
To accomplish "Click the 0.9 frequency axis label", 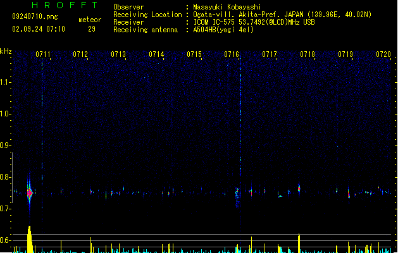I will [x=5, y=145].
